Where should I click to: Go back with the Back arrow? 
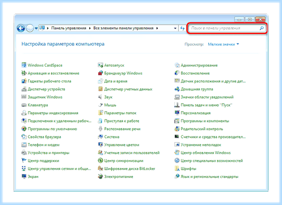(21, 28)
